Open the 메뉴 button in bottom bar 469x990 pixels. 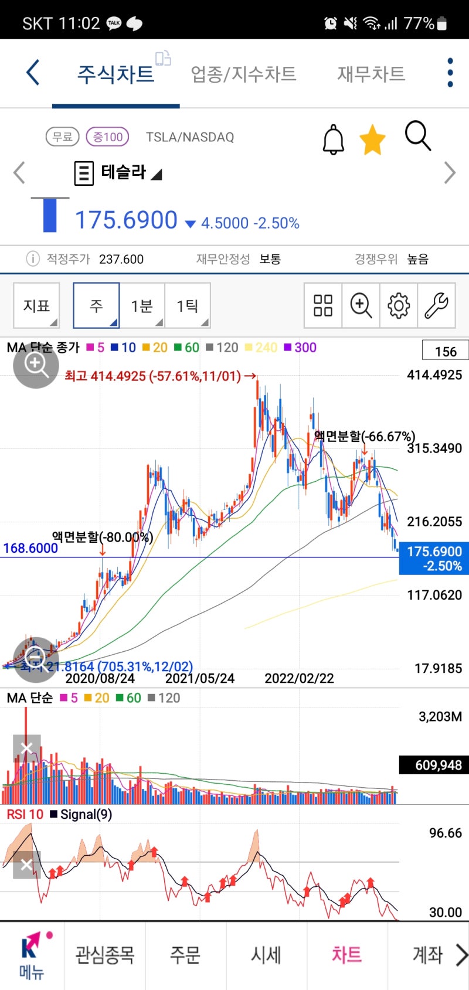tap(32, 955)
